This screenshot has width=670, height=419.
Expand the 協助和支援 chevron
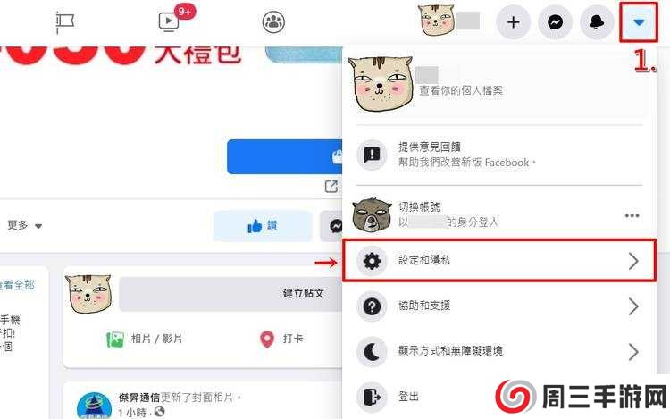[633, 306]
